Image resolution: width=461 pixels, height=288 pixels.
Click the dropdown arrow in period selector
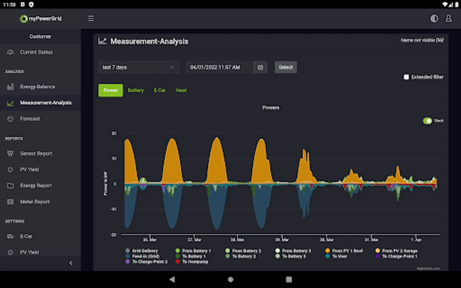click(172, 67)
